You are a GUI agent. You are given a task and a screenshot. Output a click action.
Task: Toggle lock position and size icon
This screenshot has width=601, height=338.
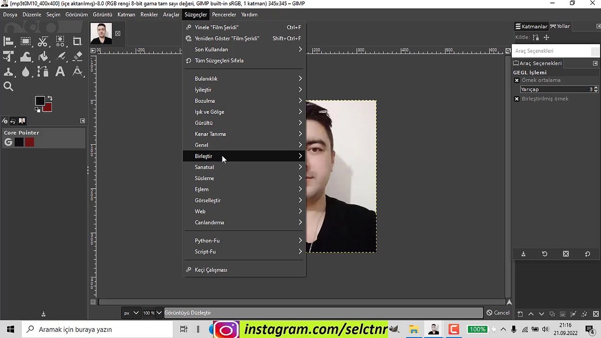546,38
